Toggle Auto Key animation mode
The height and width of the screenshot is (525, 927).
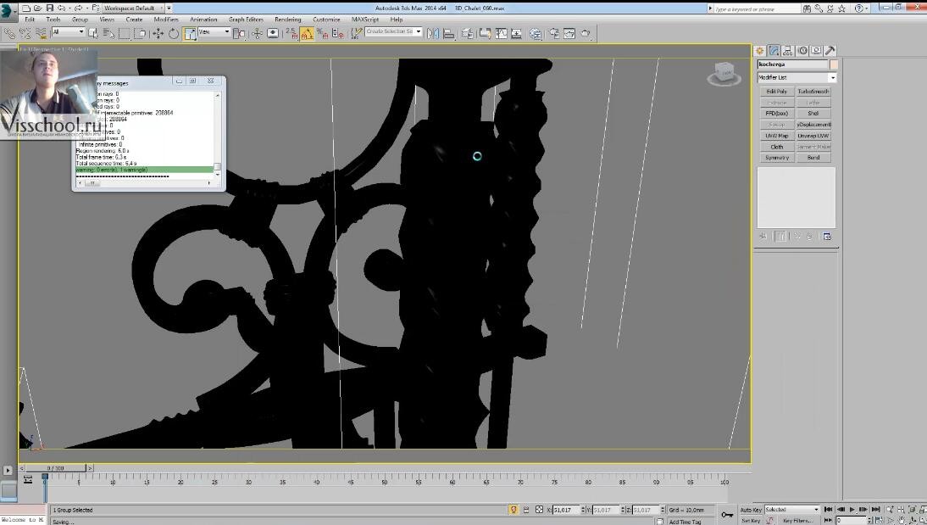[x=751, y=510]
